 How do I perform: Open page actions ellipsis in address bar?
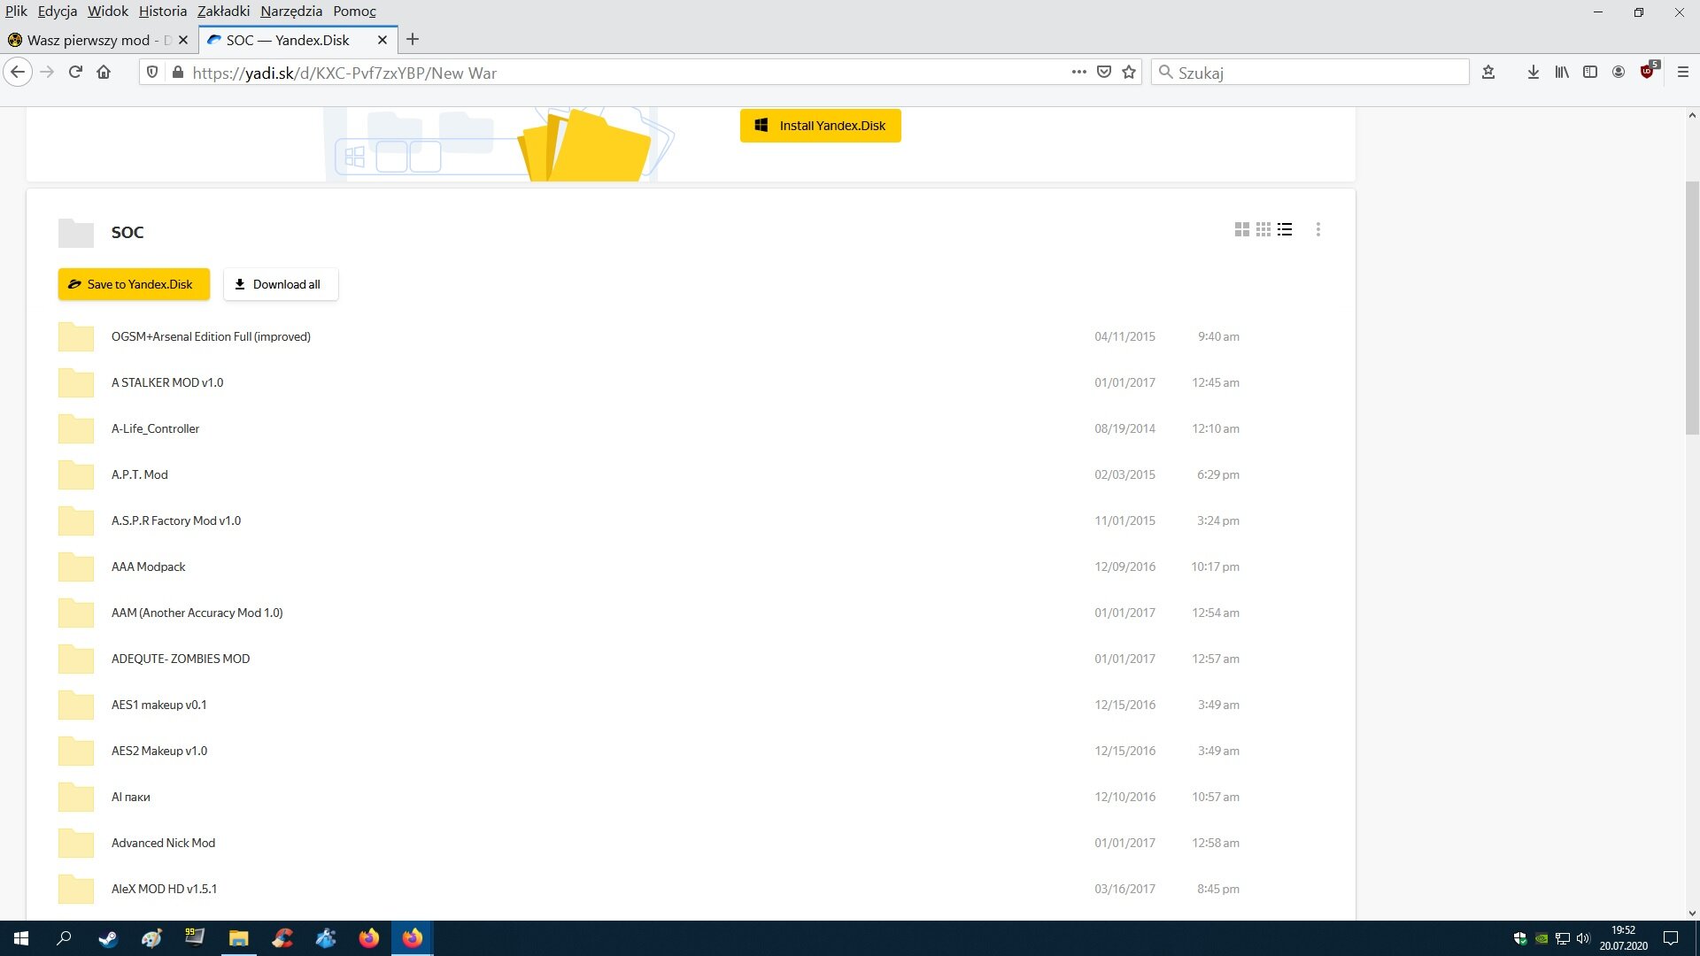1078,73
